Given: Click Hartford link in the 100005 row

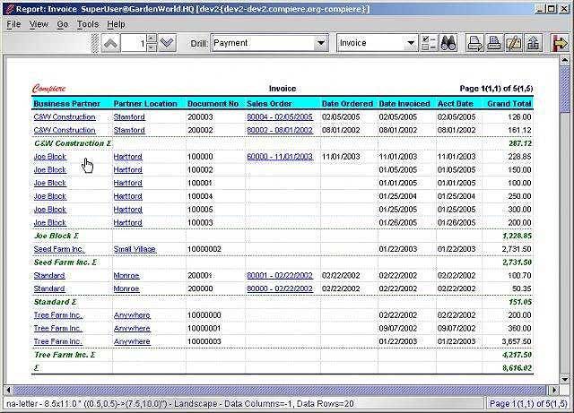Looking at the screenshot, I should 127,210.
